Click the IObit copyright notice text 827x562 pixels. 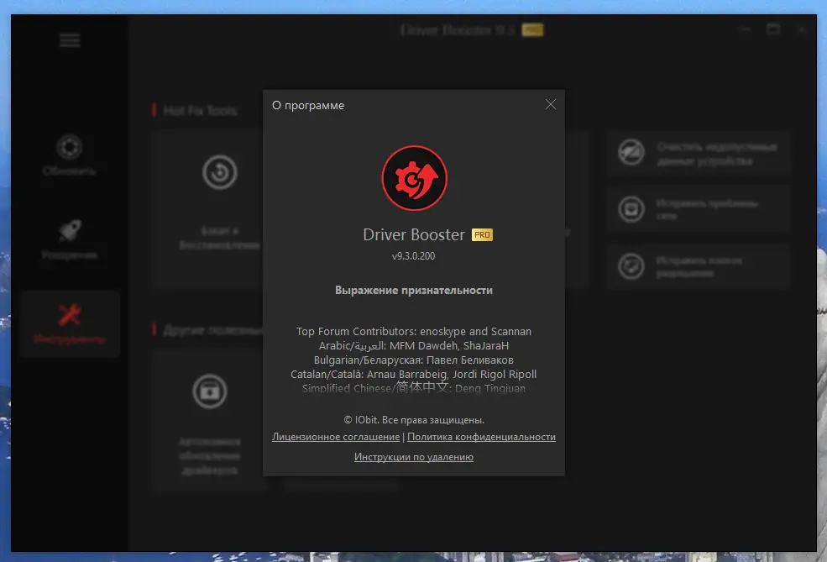413,420
